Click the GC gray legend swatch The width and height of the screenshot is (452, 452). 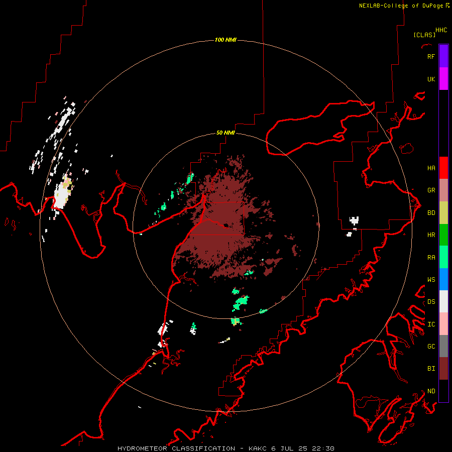click(x=443, y=346)
